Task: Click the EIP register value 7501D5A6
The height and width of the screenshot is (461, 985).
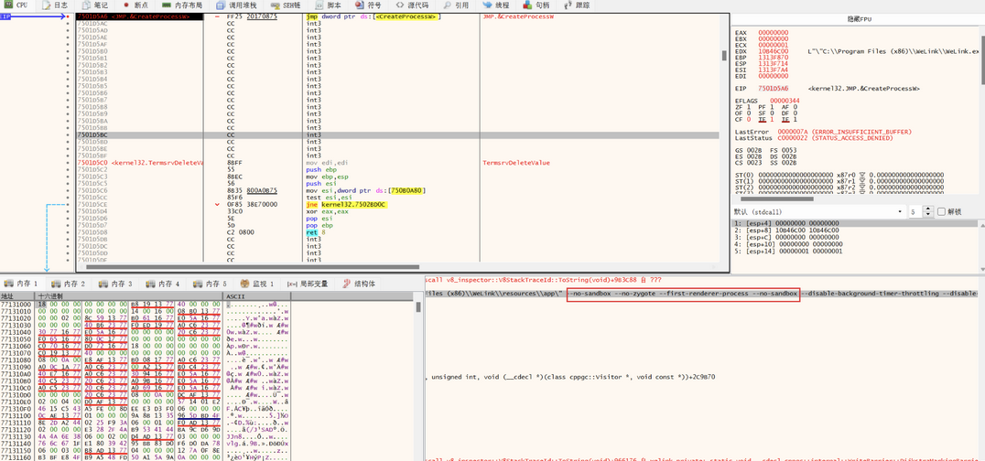Action: tap(773, 88)
